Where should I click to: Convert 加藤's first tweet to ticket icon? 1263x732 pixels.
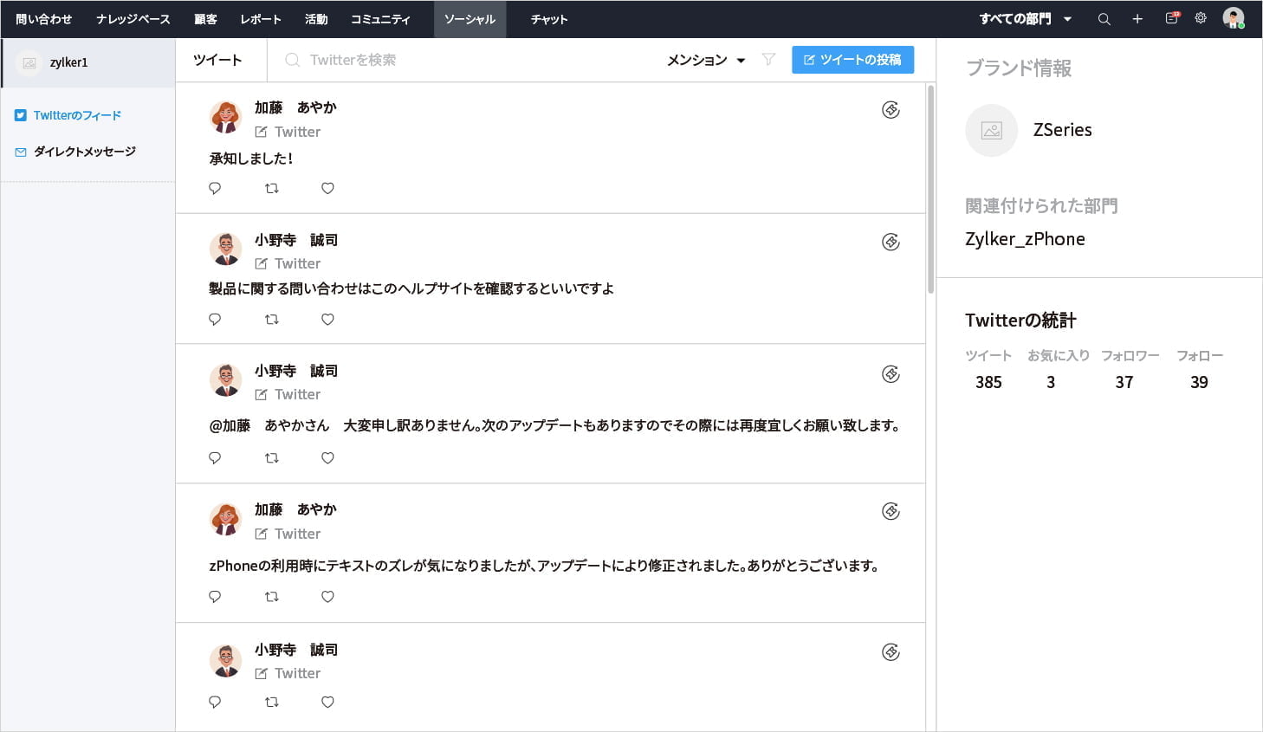click(x=891, y=110)
